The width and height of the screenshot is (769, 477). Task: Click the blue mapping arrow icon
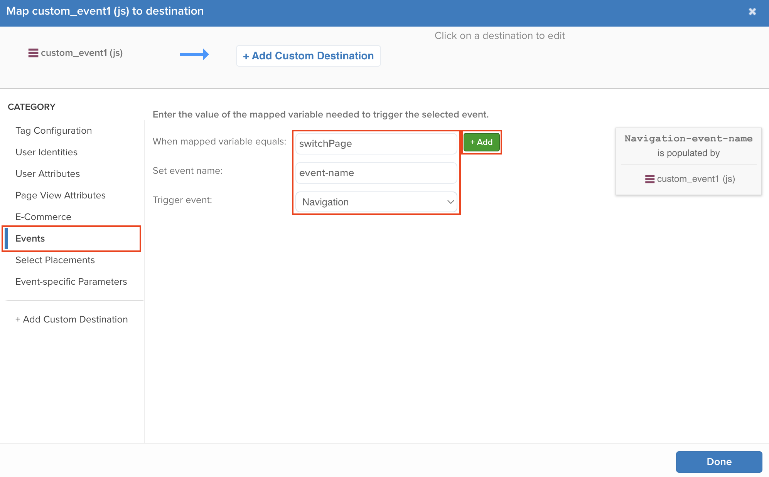(x=194, y=54)
